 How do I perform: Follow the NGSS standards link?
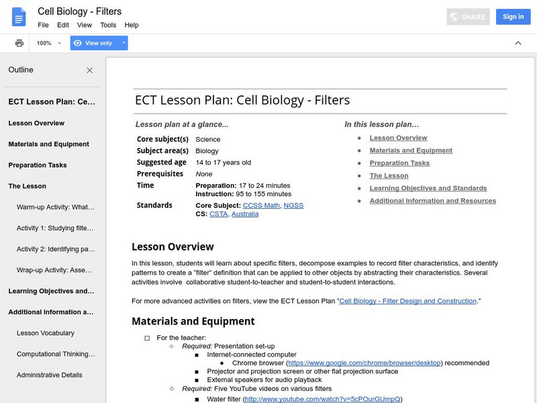[293, 205]
